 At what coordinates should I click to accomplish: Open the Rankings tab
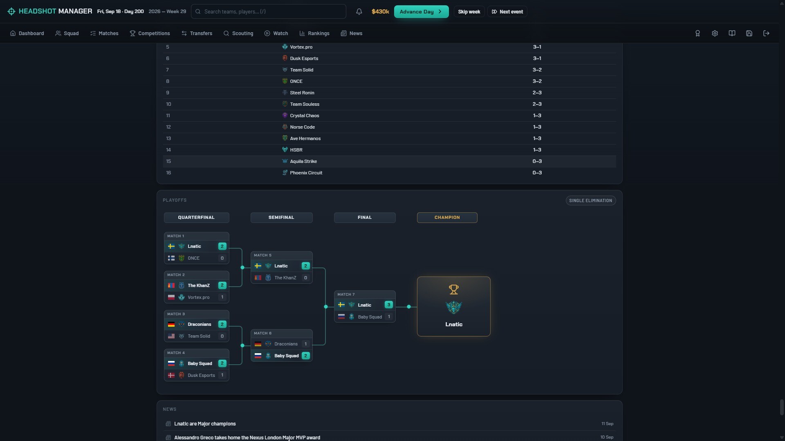(314, 33)
